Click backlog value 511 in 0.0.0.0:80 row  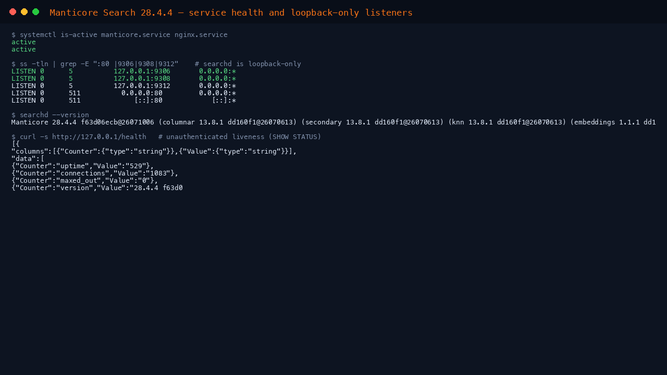[x=75, y=93]
